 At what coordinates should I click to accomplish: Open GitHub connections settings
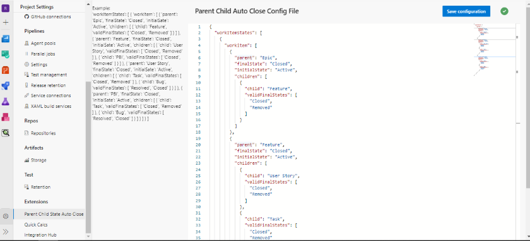pos(48,16)
